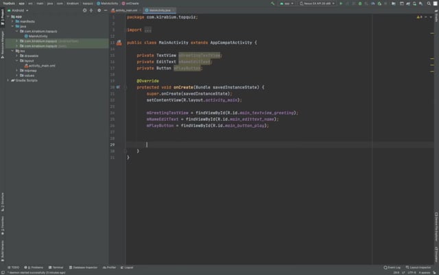Select the MainActivity.java editor tab
439x275 pixels.
pos(158,10)
